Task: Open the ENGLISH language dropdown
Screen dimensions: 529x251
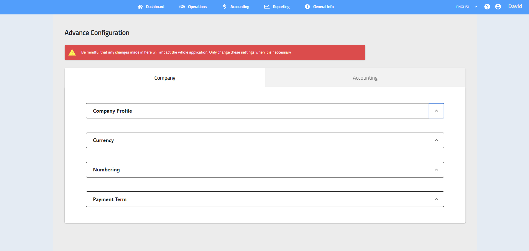Action: [x=467, y=7]
